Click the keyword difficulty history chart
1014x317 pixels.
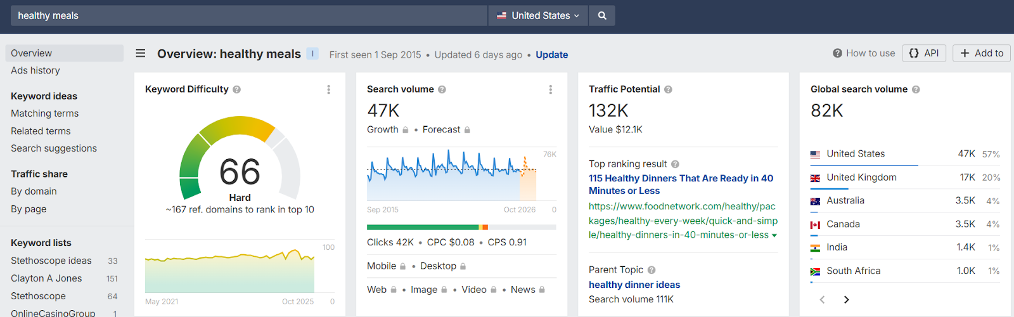coord(230,271)
